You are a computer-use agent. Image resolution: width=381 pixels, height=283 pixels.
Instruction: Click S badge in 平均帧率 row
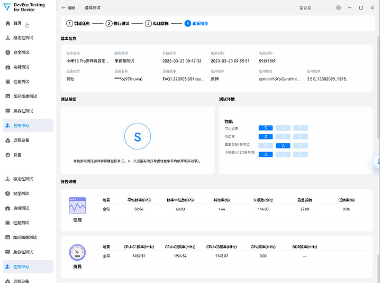point(266,128)
